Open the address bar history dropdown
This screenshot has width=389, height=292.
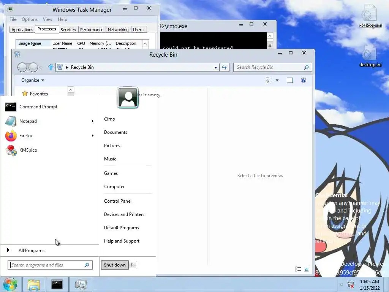[215, 67]
